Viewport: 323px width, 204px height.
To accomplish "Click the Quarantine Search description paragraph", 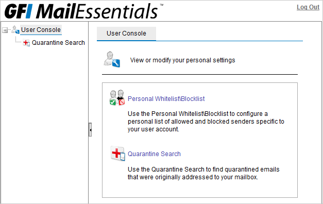I will pyautogui.click(x=203, y=173).
